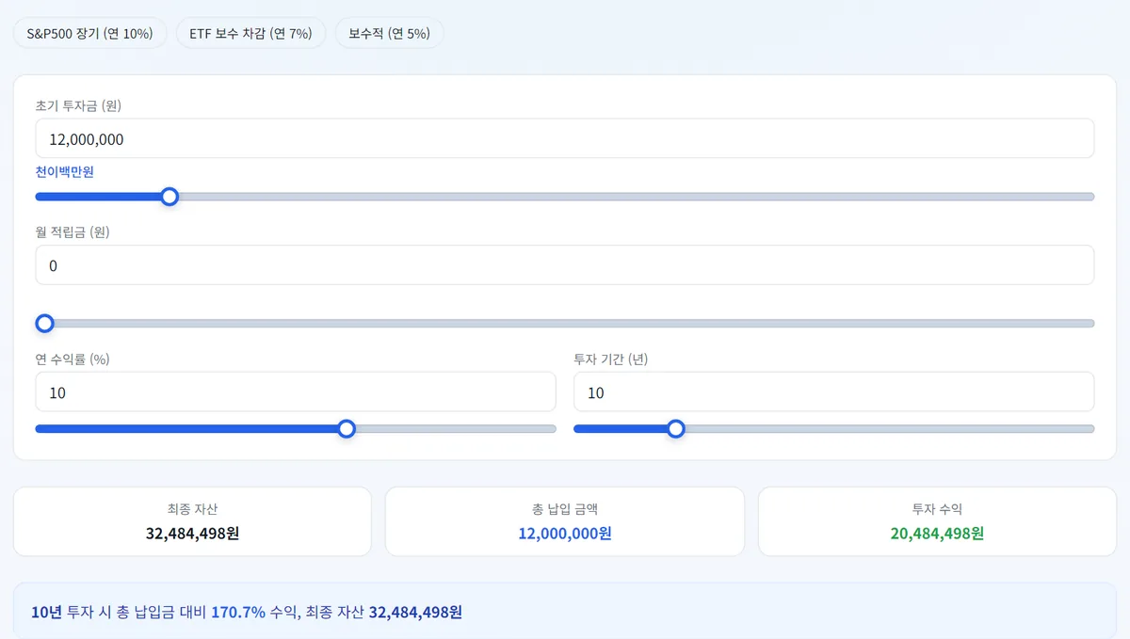This screenshot has width=1130, height=639.
Task: Click the 총 납입 금액 value 12,000,000원
Action: [565, 534]
